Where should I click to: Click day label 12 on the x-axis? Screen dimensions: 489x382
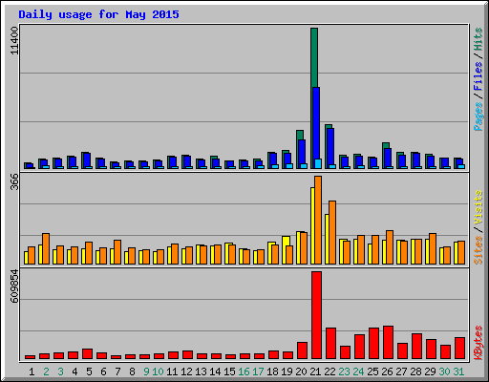pyautogui.click(x=186, y=371)
